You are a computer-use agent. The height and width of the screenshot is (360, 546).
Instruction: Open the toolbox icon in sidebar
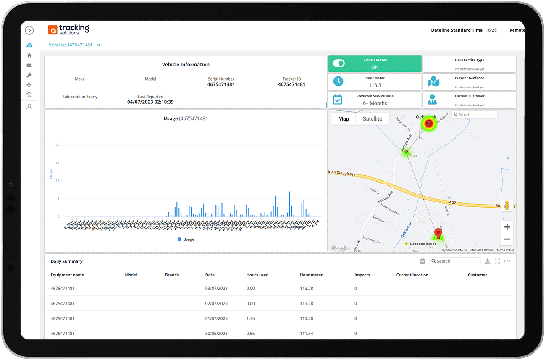pyautogui.click(x=29, y=65)
